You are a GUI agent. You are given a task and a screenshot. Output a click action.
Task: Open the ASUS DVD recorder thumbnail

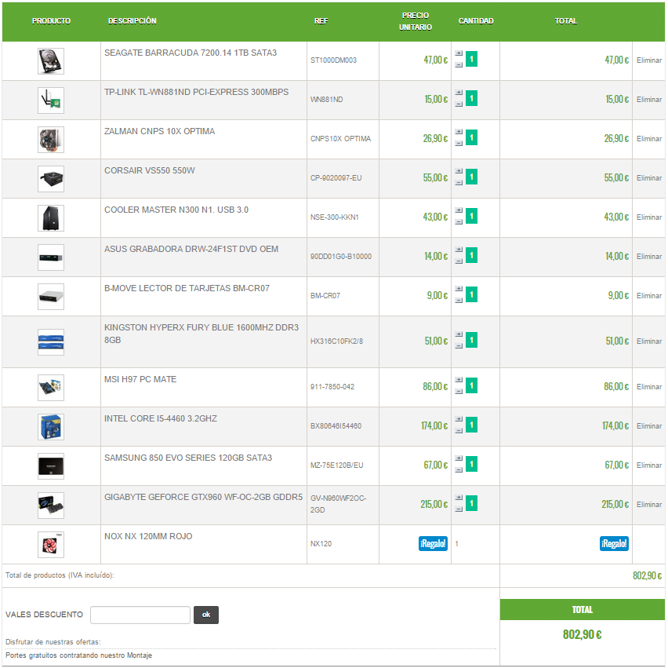coord(51,257)
